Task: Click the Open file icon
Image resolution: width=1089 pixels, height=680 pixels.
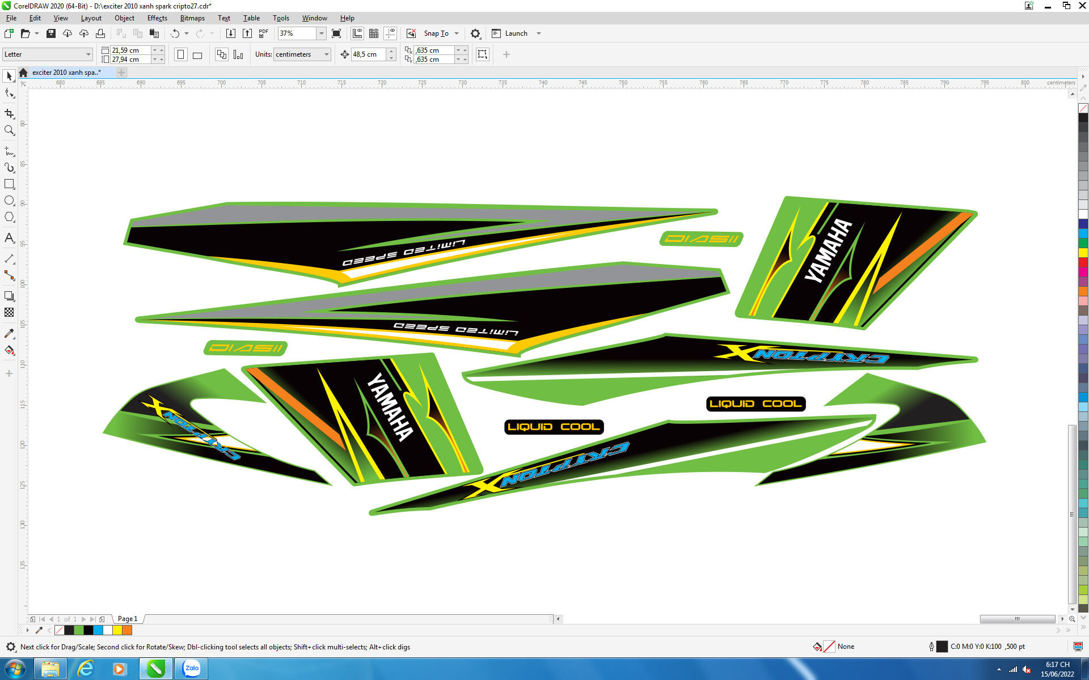Action: pos(25,33)
